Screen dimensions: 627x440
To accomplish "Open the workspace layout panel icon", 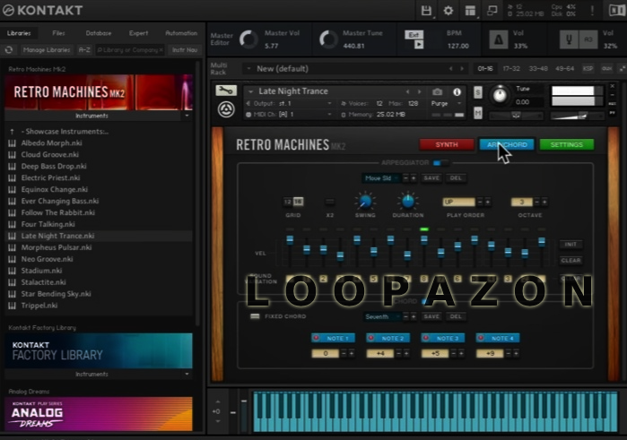I will coord(471,11).
